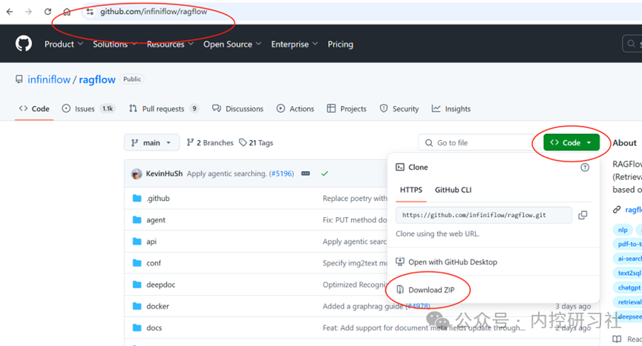The image size is (642, 346).
Task: Click the address bar URL field
Action: click(360, 12)
